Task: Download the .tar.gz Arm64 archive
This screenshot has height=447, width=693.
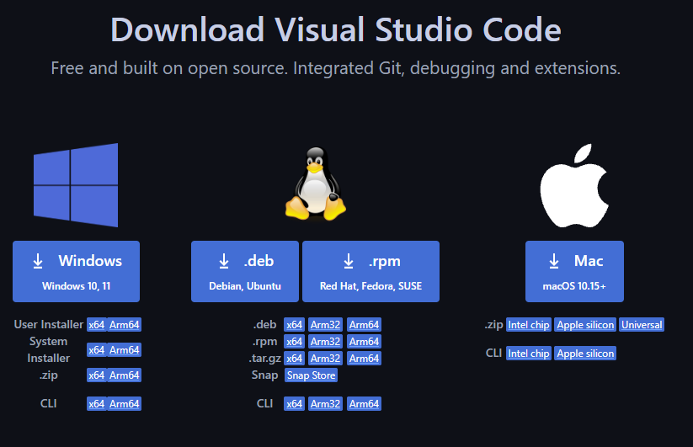Action: coord(364,359)
